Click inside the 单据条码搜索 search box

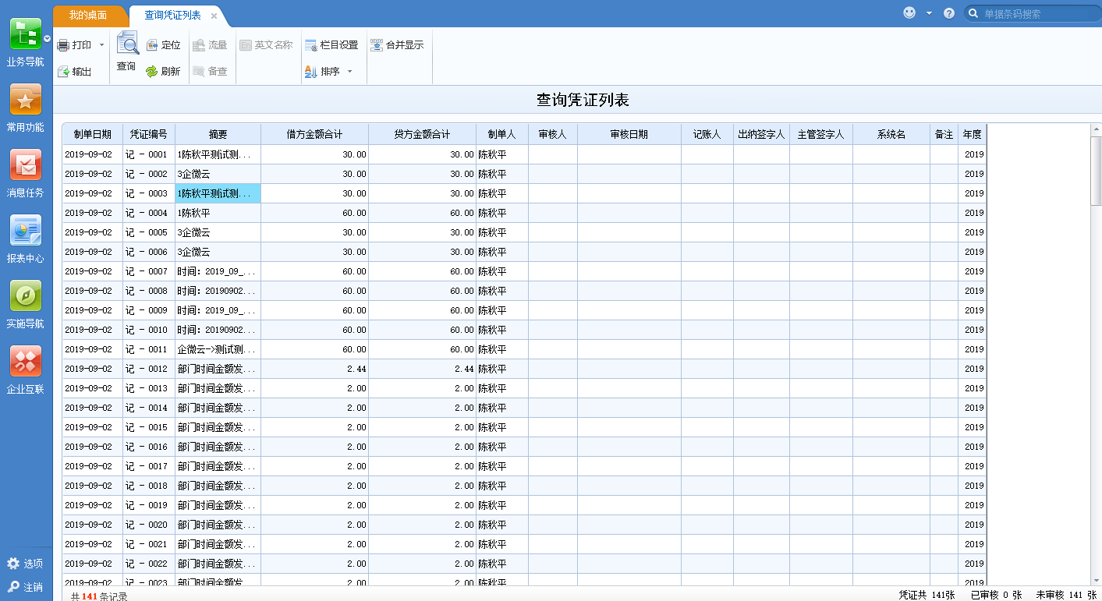(1029, 13)
